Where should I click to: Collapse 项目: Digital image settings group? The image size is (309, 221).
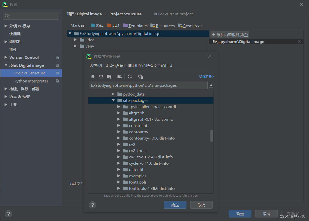click(x=6, y=65)
